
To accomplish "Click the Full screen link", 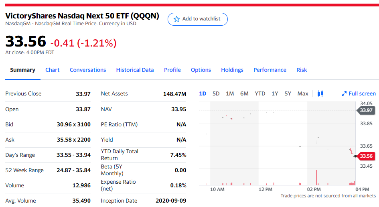I will (x=362, y=93).
